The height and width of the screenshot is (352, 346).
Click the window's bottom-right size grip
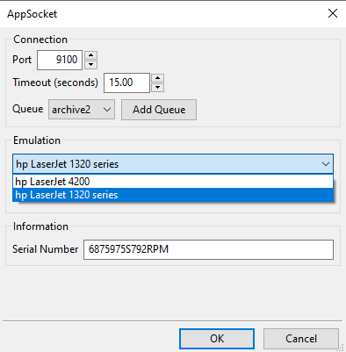pos(341,348)
